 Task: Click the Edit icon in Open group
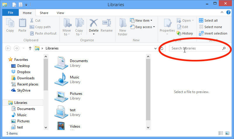coord(179,27)
